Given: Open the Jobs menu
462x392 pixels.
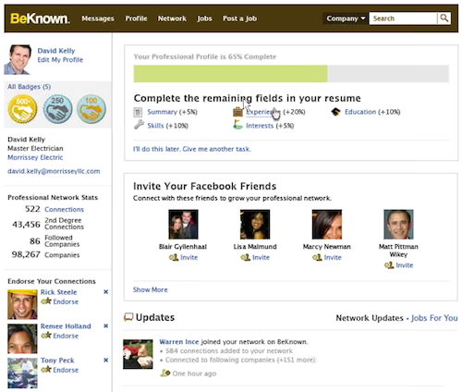Looking at the screenshot, I should click(x=204, y=18).
